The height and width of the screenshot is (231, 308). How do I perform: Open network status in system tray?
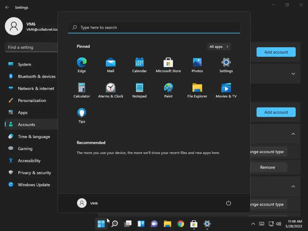tap(271, 224)
